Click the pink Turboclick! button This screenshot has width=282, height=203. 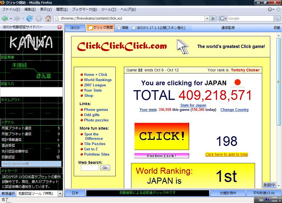click(161, 156)
